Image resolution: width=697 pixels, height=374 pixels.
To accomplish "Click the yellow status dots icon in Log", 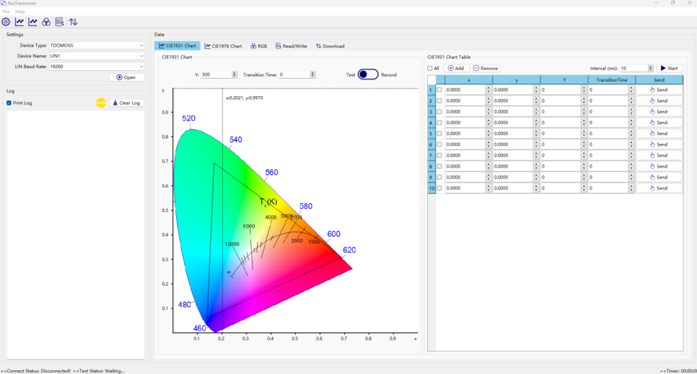I will tap(101, 103).
